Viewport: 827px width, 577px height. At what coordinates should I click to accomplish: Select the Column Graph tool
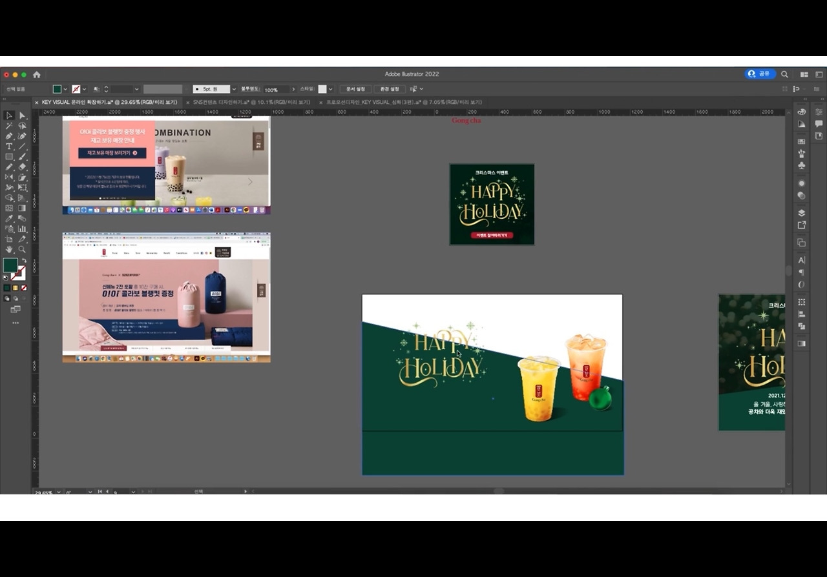point(22,229)
